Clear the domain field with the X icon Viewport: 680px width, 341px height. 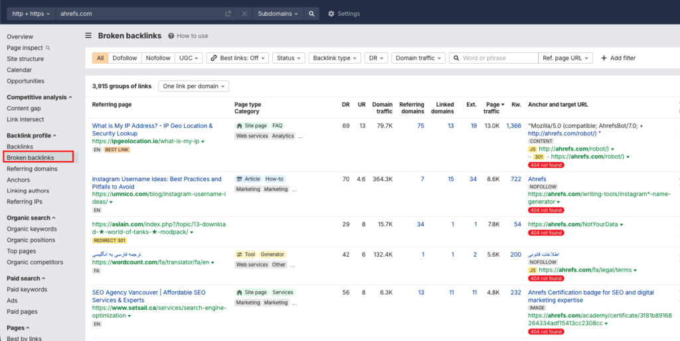coord(244,13)
